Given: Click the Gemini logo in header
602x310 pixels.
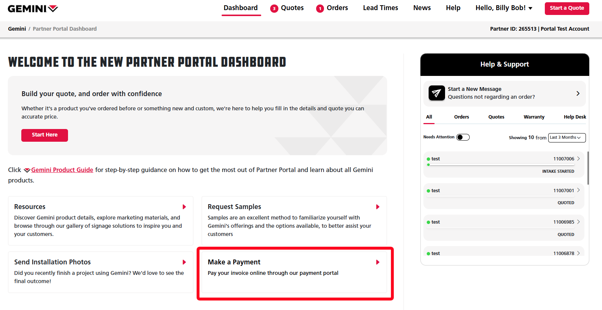Looking at the screenshot, I should [33, 9].
